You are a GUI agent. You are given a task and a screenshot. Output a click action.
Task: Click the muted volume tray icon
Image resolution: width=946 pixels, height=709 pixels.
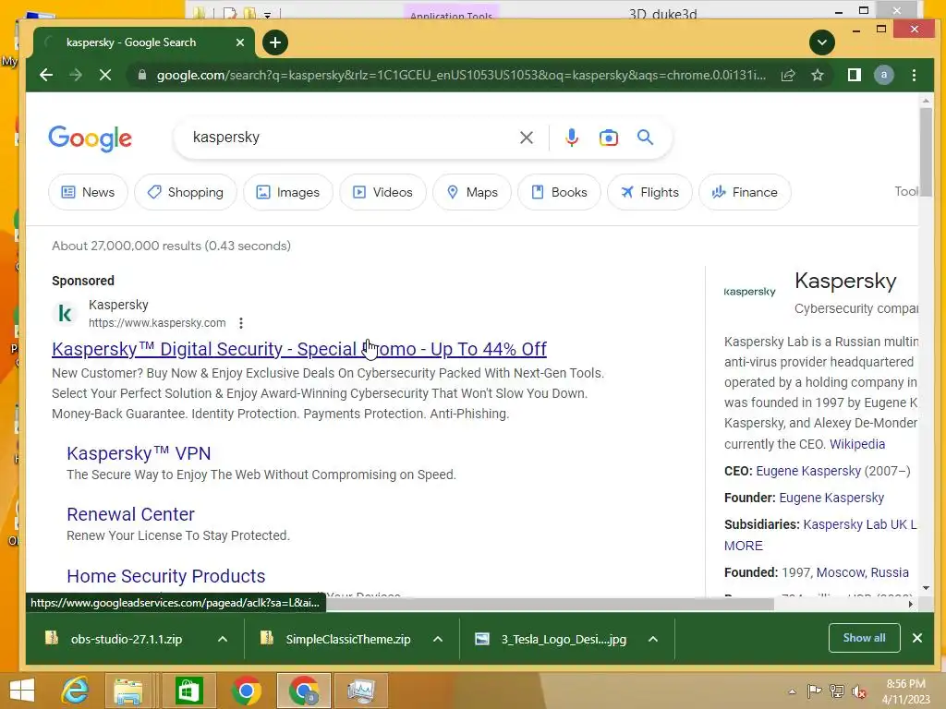[858, 691]
